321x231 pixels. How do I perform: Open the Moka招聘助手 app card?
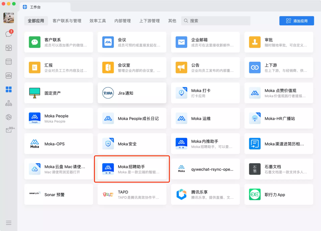[132, 169]
